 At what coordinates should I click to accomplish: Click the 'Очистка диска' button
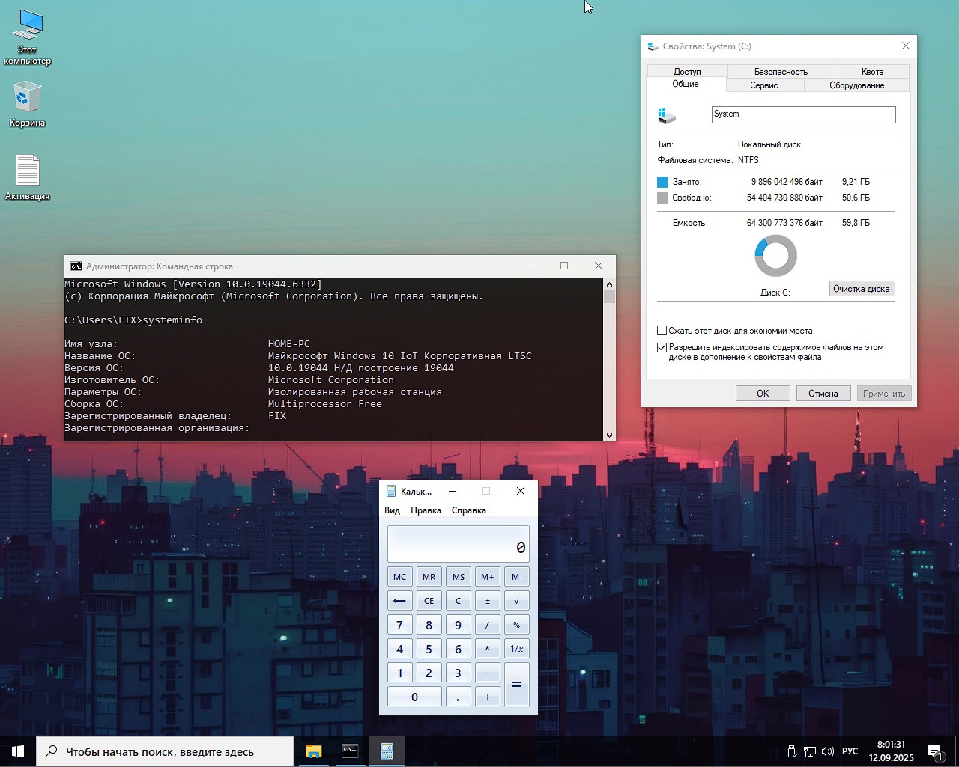(862, 289)
